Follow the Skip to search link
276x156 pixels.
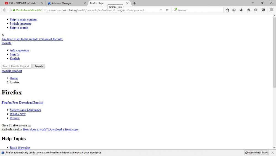(19, 28)
